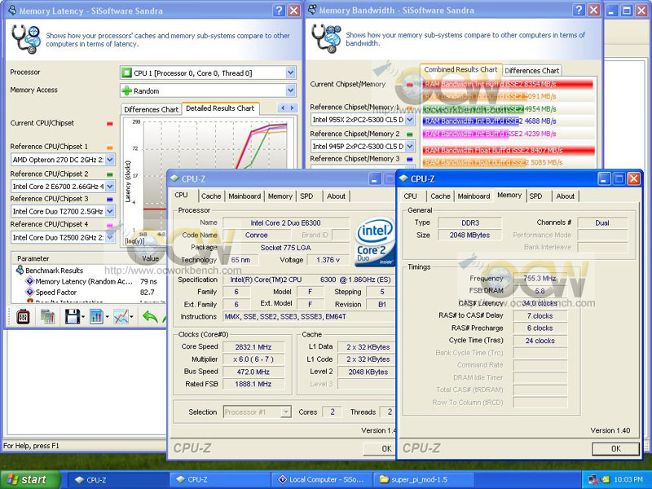Open Cache tab in right CPU-Z window
The image size is (652, 489).
pos(440,196)
